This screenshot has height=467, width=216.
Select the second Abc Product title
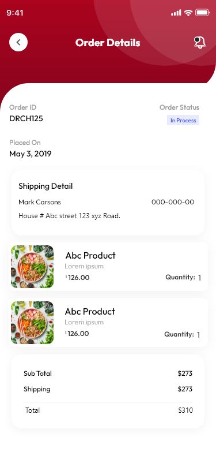click(90, 312)
